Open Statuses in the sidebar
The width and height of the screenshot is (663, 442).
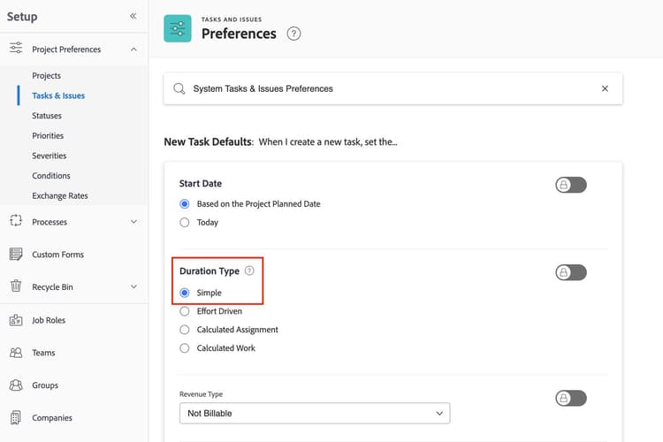[x=47, y=116]
